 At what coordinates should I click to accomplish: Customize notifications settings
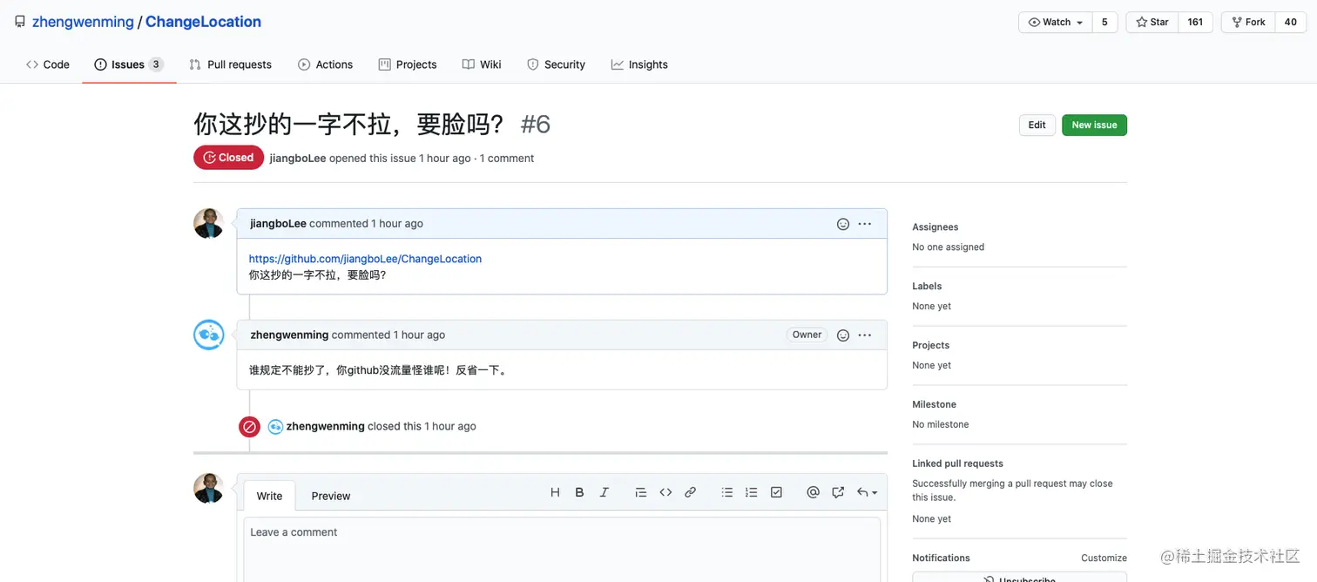(1104, 558)
